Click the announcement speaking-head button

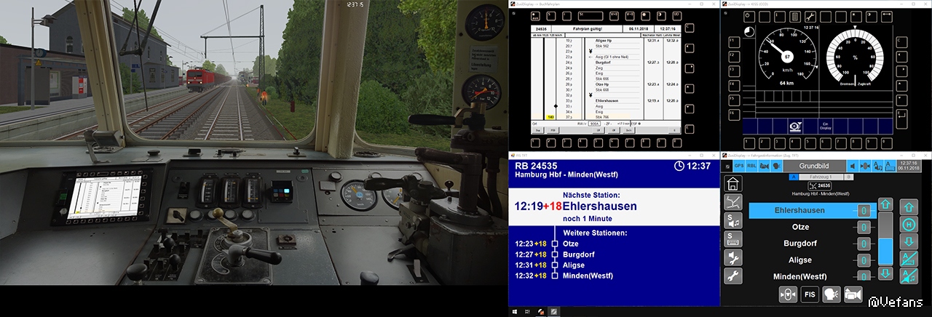pos(832,294)
